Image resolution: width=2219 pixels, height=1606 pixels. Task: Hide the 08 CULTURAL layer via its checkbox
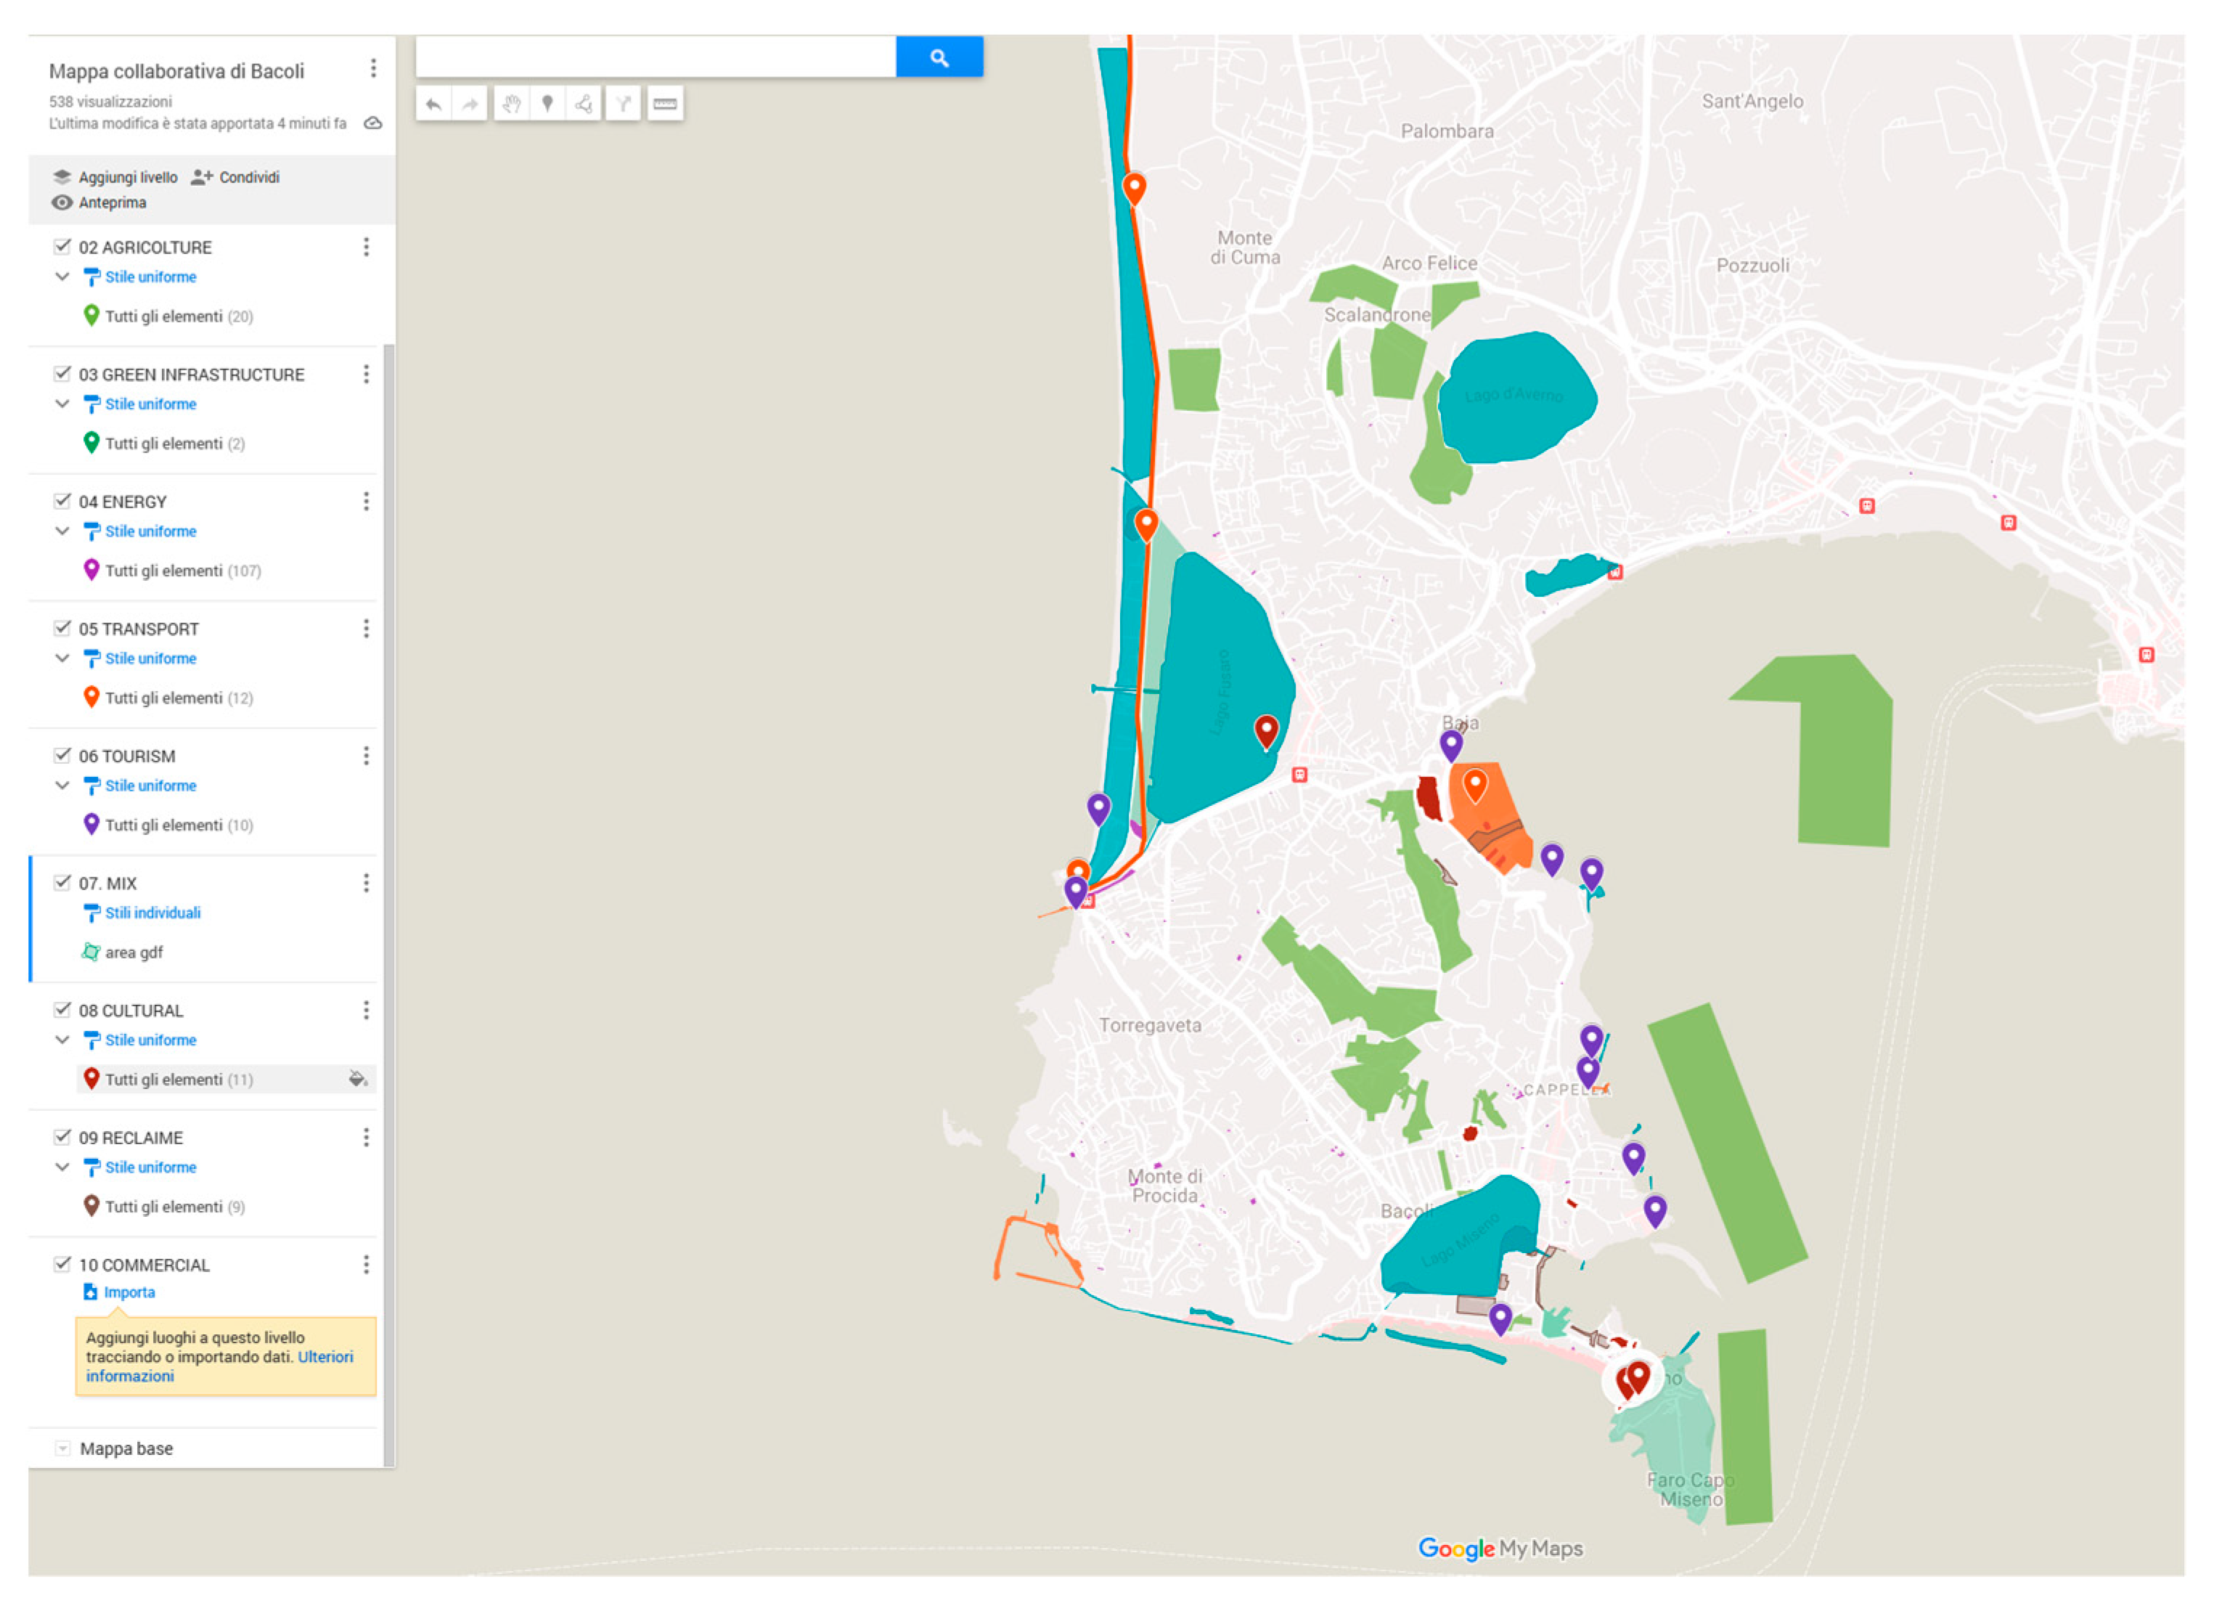tap(62, 1010)
